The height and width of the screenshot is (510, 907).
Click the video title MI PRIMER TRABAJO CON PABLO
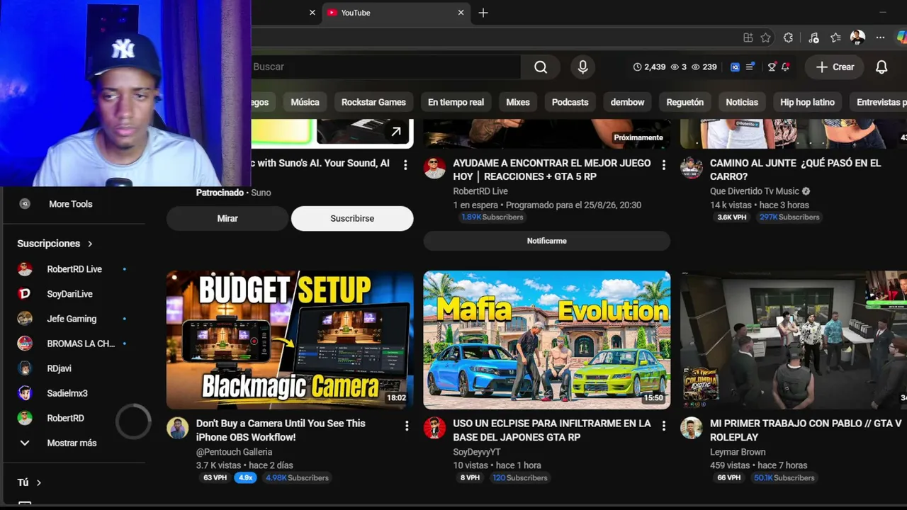pyautogui.click(x=806, y=430)
